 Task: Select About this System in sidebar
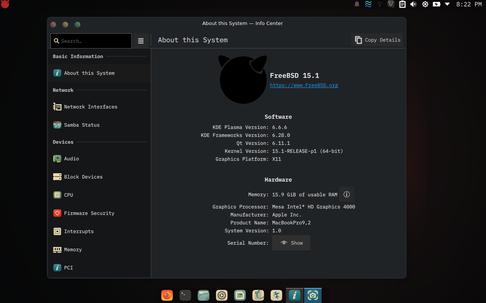[x=99, y=73]
